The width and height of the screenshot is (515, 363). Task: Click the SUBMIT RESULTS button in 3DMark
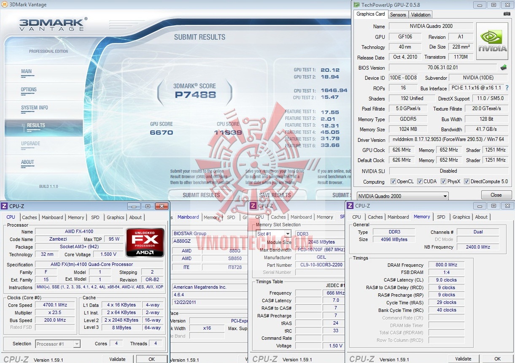[201, 195]
